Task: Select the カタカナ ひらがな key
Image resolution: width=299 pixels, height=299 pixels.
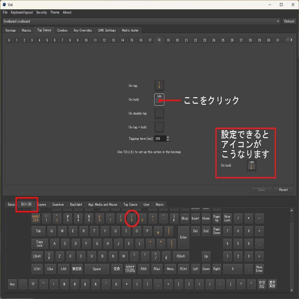Action: coord(130,269)
